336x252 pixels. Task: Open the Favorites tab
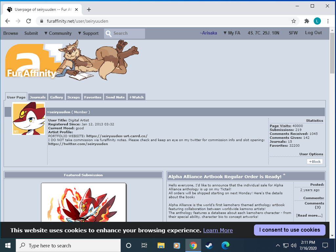pos(93,97)
